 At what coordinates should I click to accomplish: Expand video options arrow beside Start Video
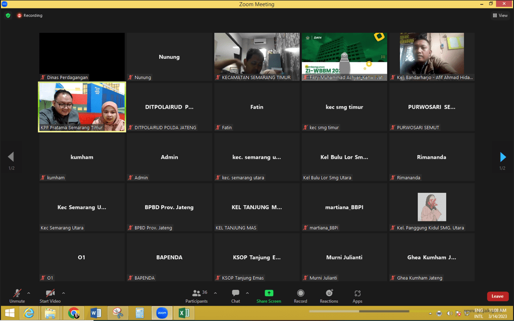[x=63, y=293]
